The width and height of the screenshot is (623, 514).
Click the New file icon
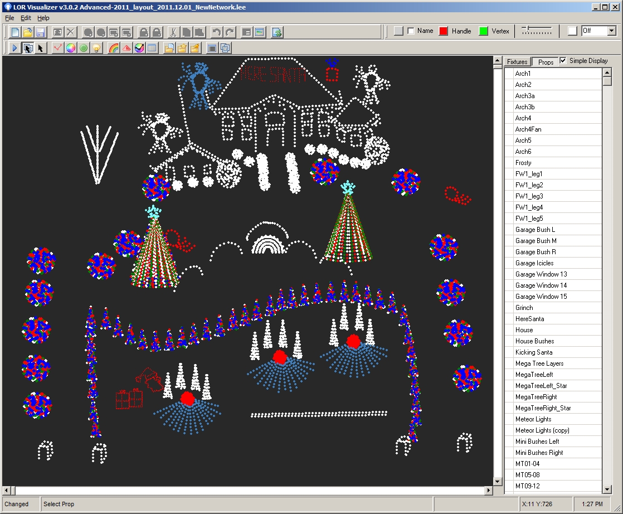tap(15, 32)
